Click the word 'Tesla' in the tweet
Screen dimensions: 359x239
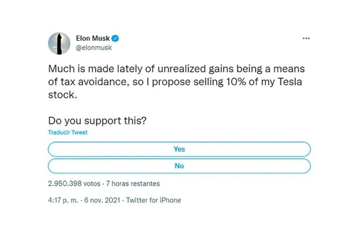(289, 82)
